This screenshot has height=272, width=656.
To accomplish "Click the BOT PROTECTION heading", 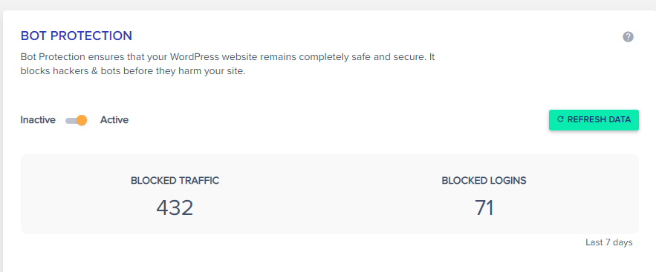I will 76,36.
